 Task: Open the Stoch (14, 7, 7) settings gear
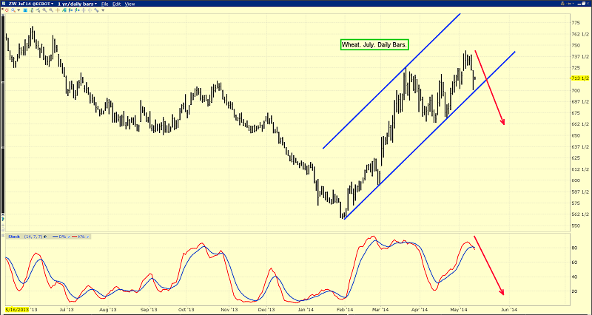[x=44, y=237]
